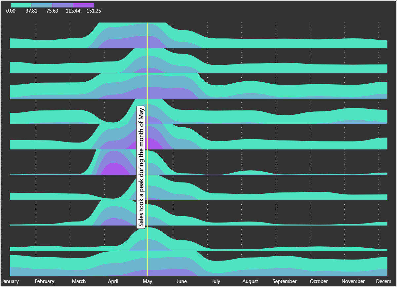
Task: Click the July axis label
Action: pos(216,281)
